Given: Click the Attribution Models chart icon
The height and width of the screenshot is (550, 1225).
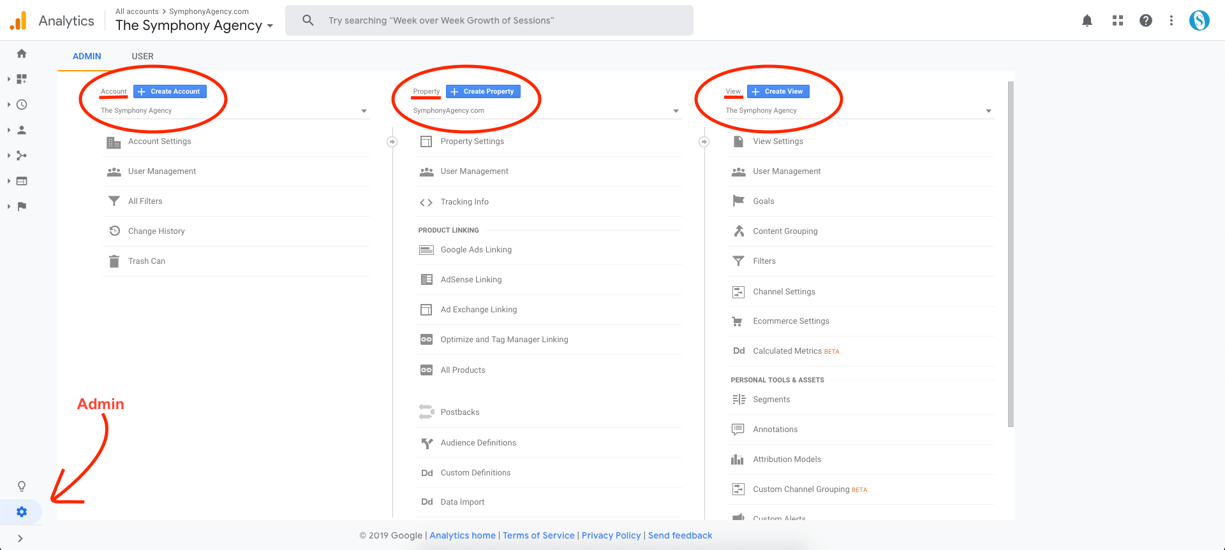Looking at the screenshot, I should pos(738,460).
